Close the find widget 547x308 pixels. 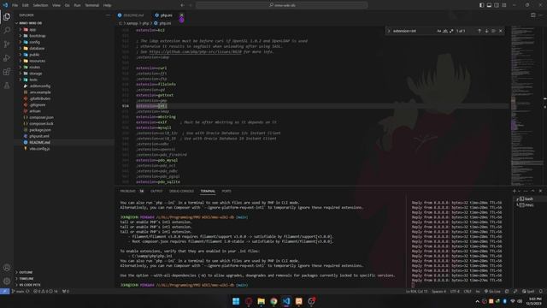coord(501,31)
